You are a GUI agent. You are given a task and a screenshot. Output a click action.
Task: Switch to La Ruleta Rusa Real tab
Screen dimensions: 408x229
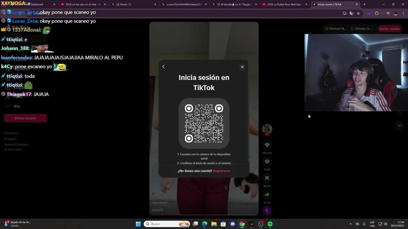pos(285,4)
